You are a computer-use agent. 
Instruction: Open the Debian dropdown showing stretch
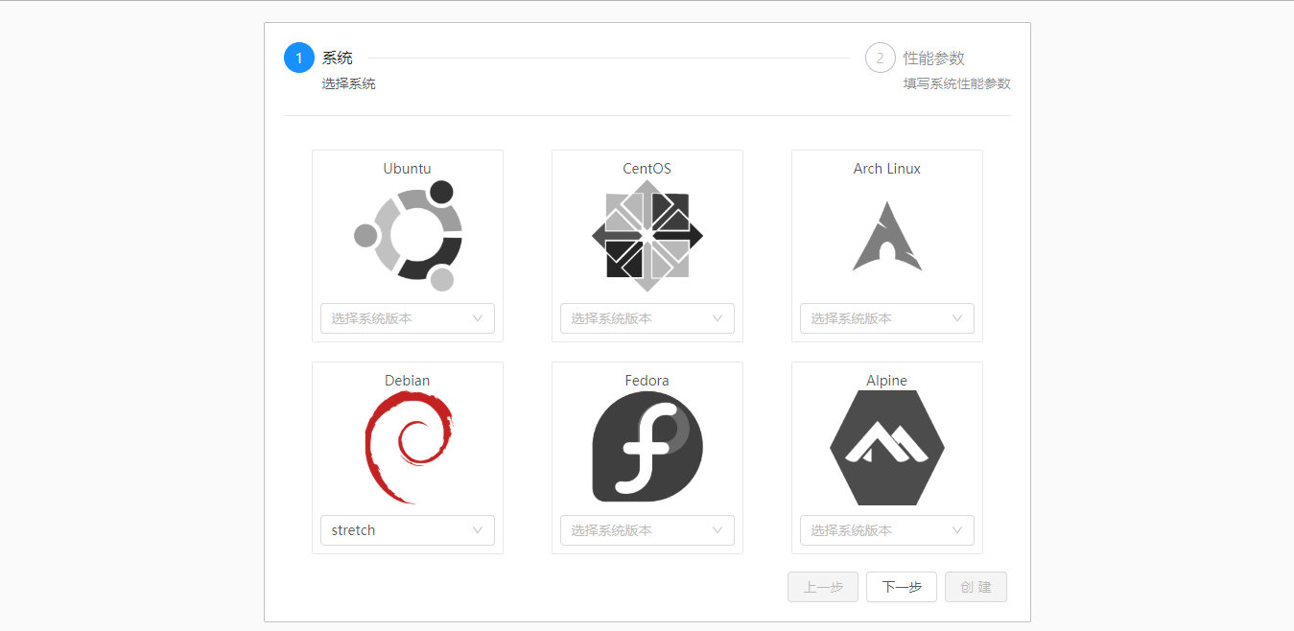click(408, 530)
